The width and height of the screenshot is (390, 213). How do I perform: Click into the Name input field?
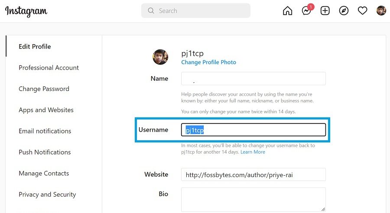[253, 78]
